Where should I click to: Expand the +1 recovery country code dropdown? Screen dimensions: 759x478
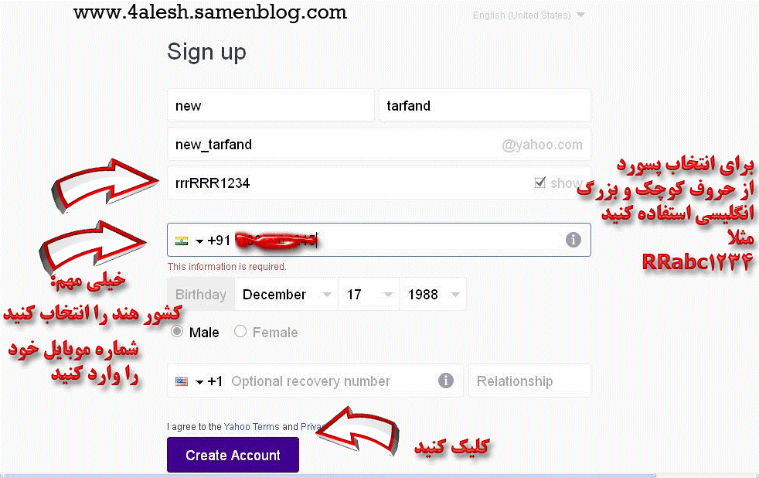point(199,382)
